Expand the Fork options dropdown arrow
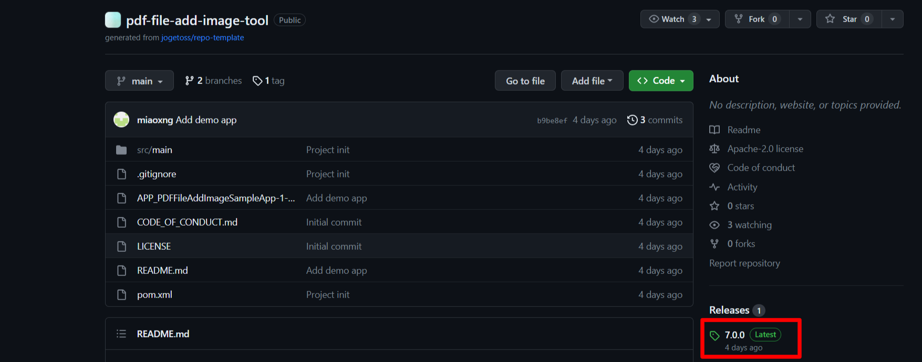922x362 pixels. [x=800, y=19]
